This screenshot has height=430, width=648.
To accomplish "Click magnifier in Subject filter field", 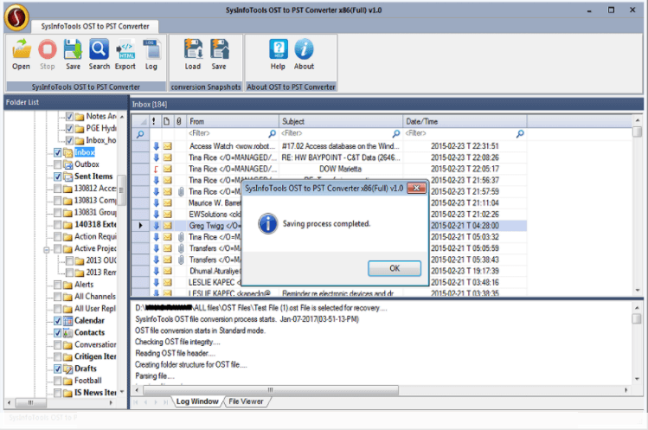I will 396,133.
